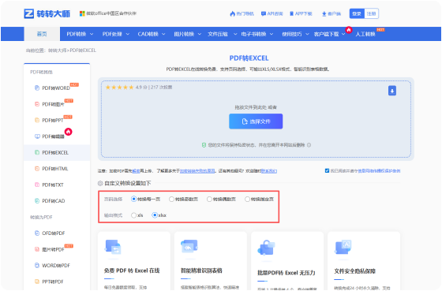Click the PPT转PDF sidebar icon
Image resolution: width=442 pixels, height=291 pixels.
37,282
